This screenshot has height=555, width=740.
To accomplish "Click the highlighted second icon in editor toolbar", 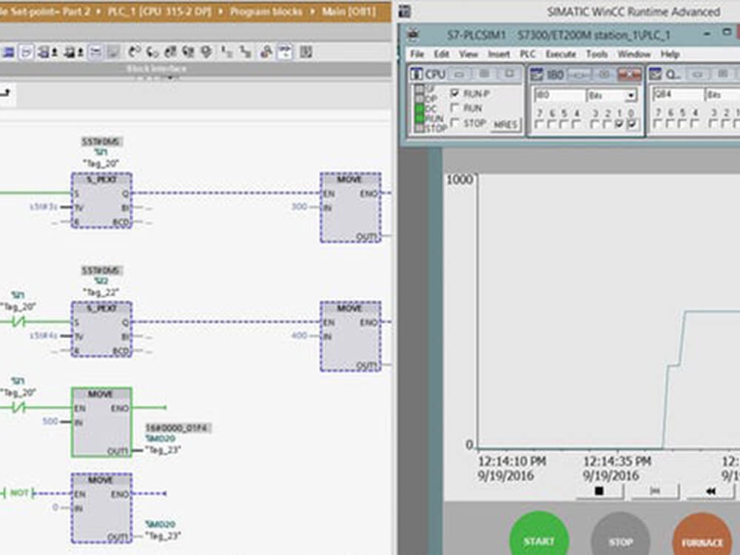I will 26,52.
